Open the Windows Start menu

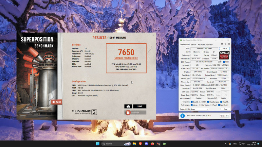pos(98,144)
